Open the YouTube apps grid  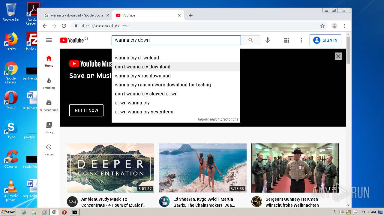(x=287, y=40)
